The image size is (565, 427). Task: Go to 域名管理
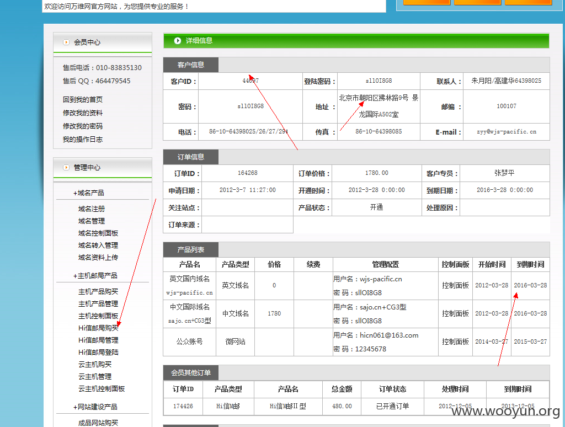(92, 221)
